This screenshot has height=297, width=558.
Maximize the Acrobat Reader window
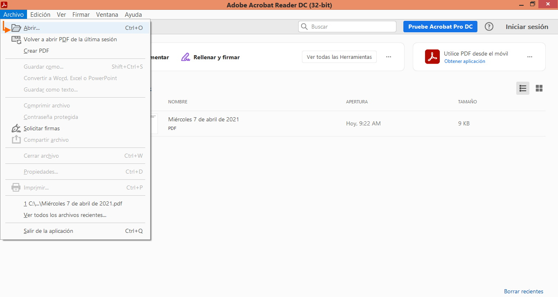(532, 4)
